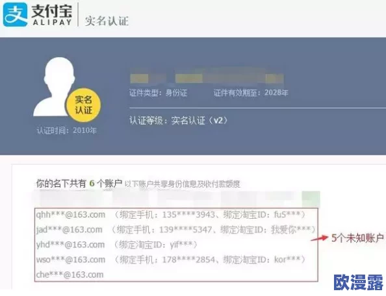Screen dimensions: 386x296
Task: Click the 你的名下共有 6 个账户 heading
Action: [x=79, y=184]
